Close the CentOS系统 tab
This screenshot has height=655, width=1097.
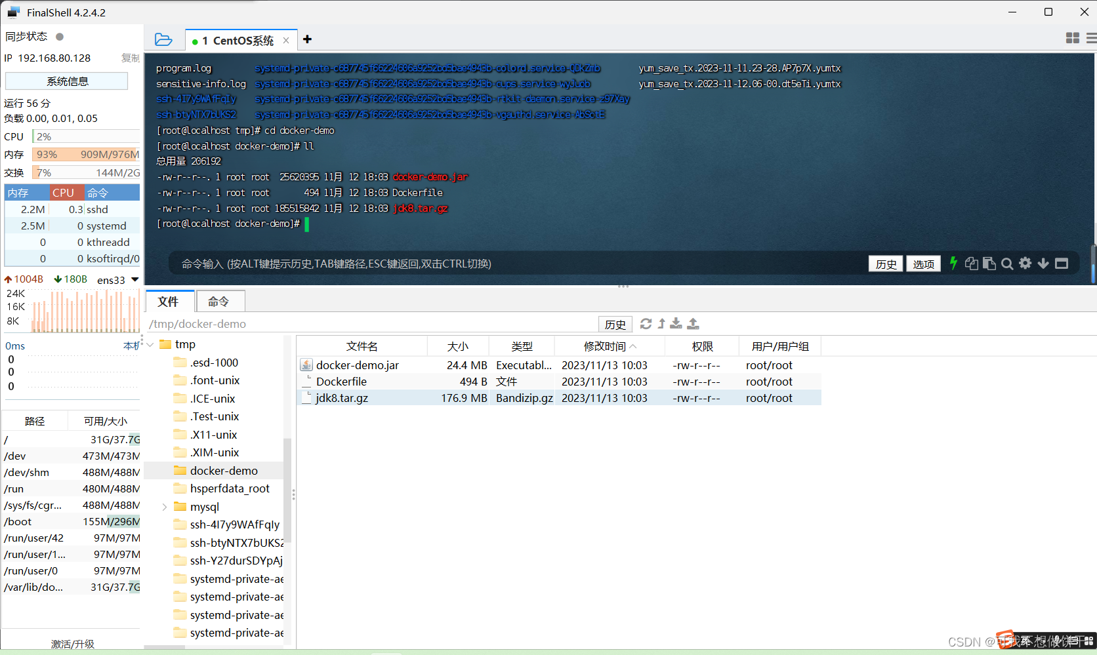coord(286,41)
